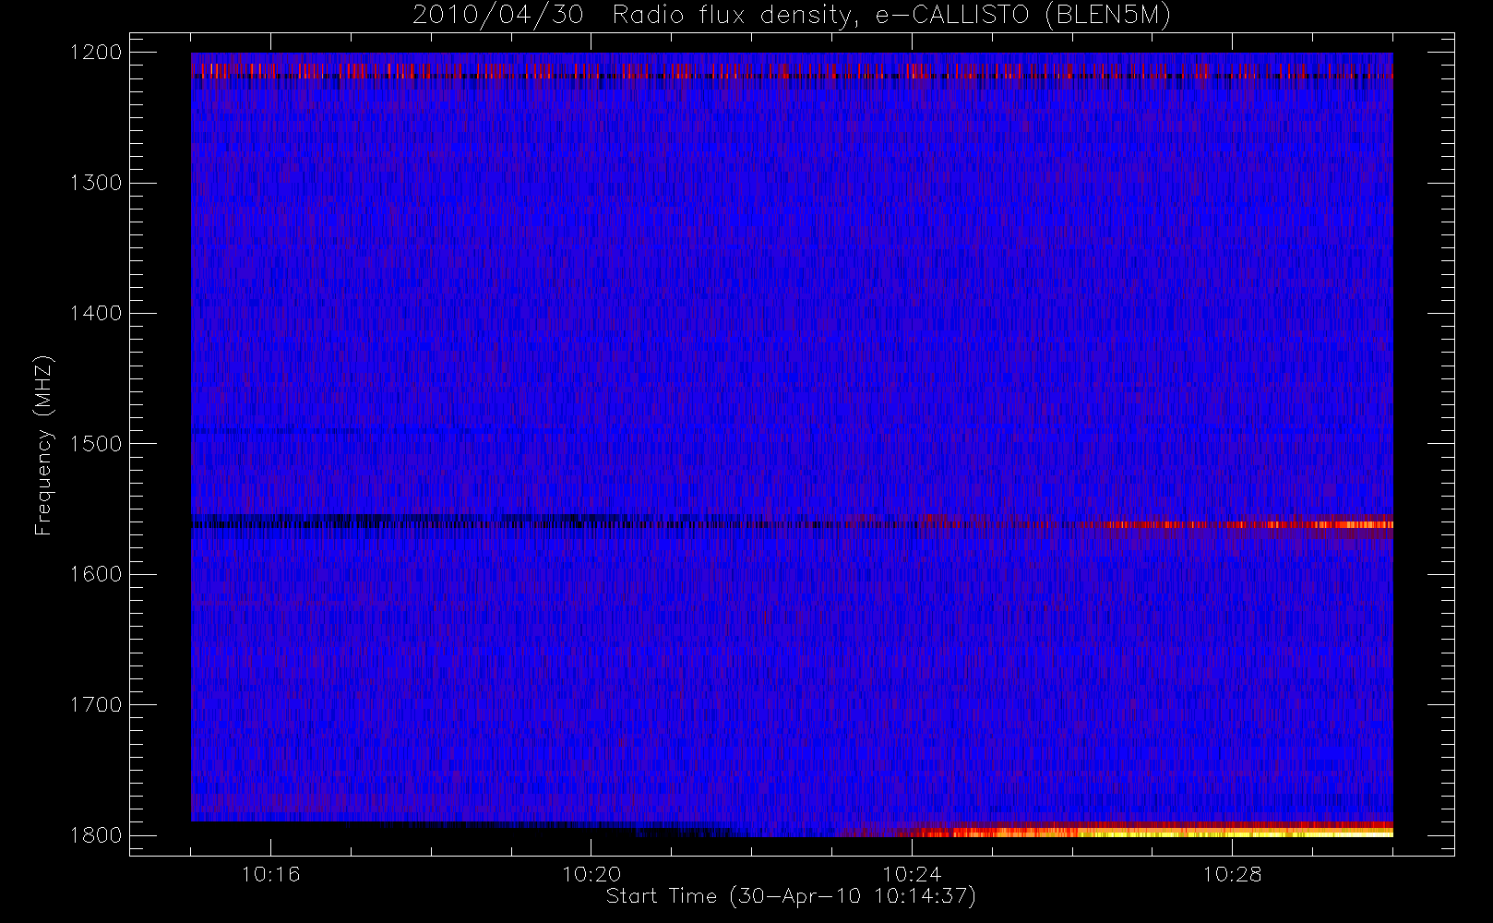Select the 1800 frequency tick label
Image resolution: width=1493 pixels, height=923 pixels.
click(x=96, y=835)
